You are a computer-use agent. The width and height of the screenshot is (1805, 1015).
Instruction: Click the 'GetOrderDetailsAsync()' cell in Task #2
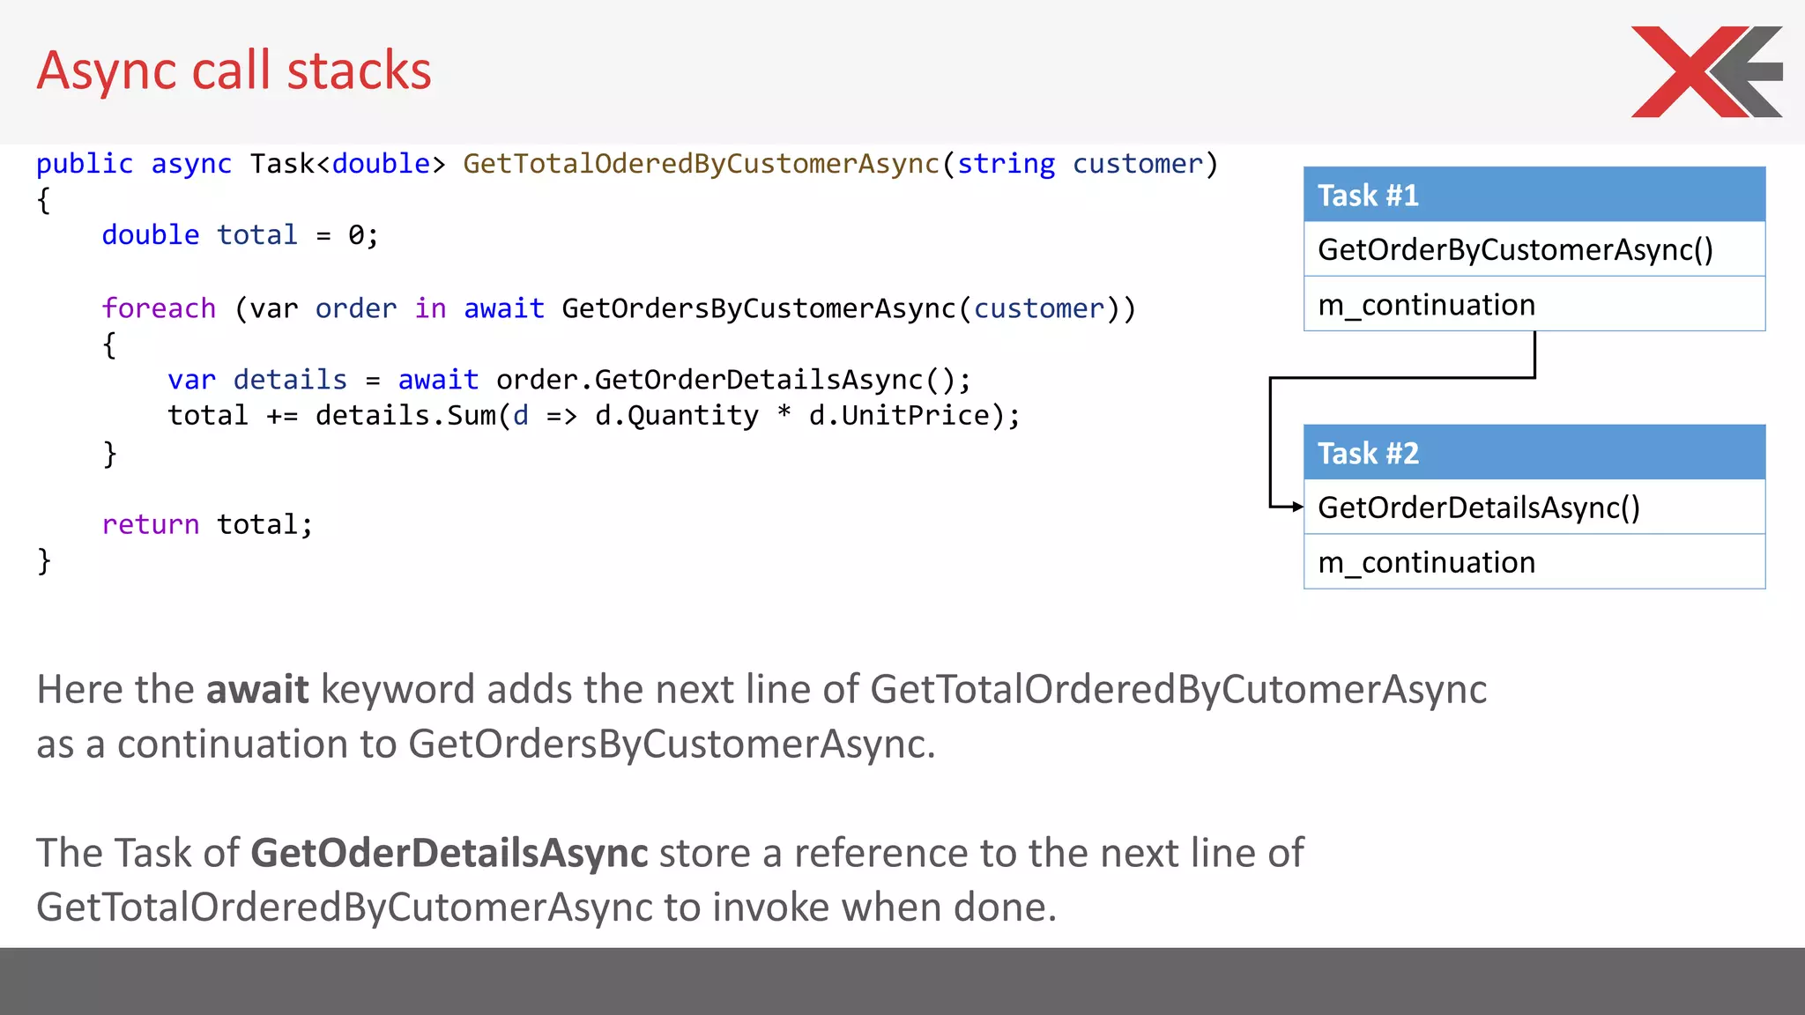point(1534,507)
